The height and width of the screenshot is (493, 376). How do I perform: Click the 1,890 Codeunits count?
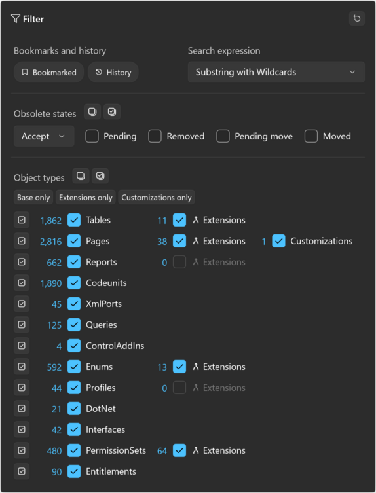[x=51, y=283]
